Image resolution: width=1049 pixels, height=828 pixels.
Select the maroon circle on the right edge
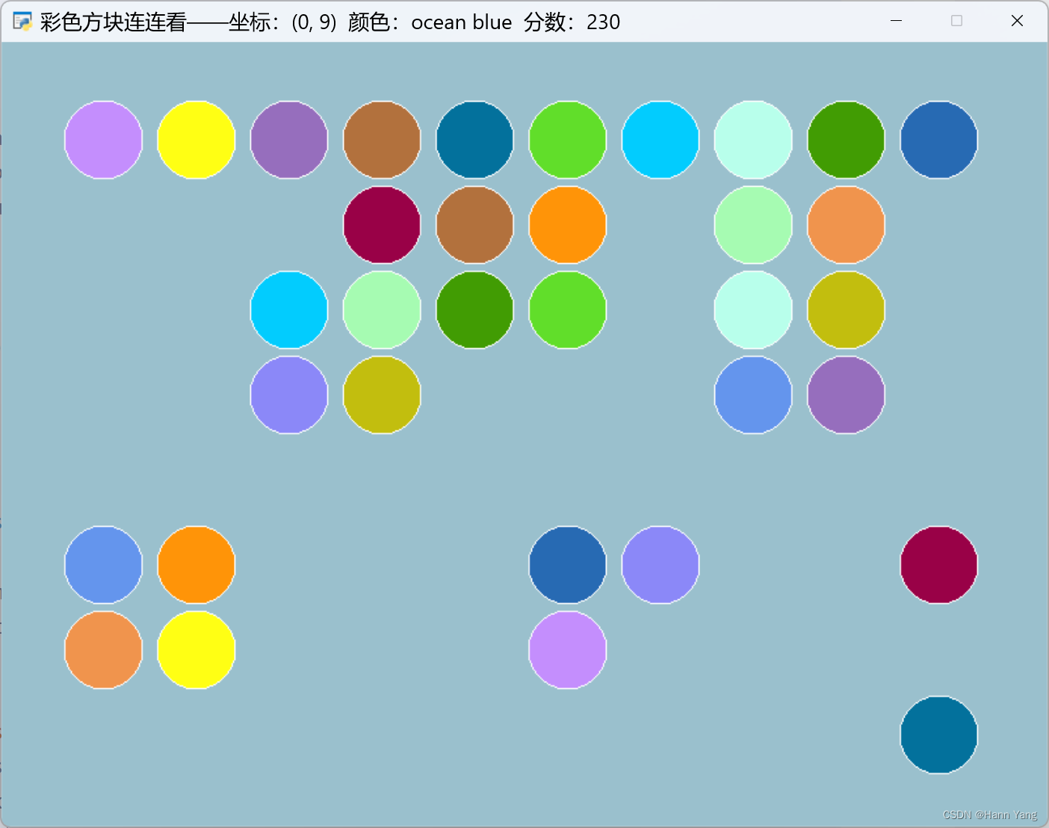[939, 565]
